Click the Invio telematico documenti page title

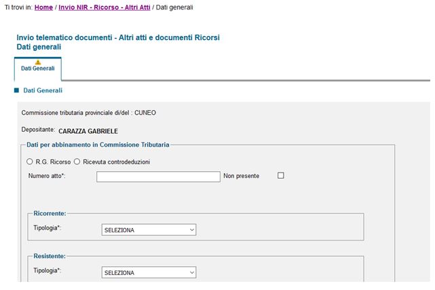pyautogui.click(x=118, y=37)
